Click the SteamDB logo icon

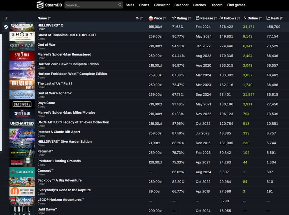40,5
